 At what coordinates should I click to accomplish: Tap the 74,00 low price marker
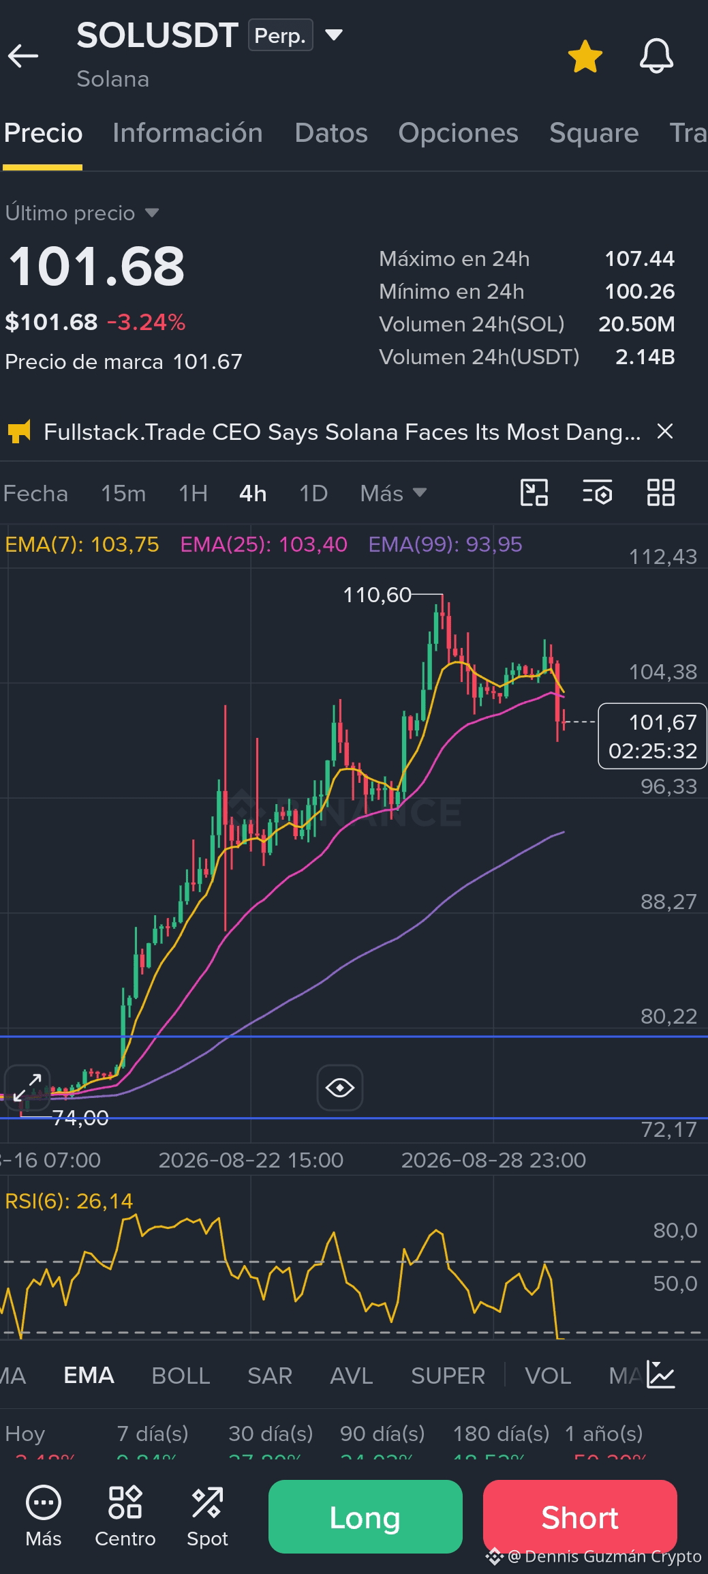80,1118
